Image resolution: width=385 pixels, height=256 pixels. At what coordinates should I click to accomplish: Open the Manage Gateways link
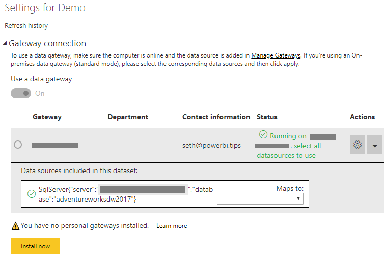[x=276, y=55]
